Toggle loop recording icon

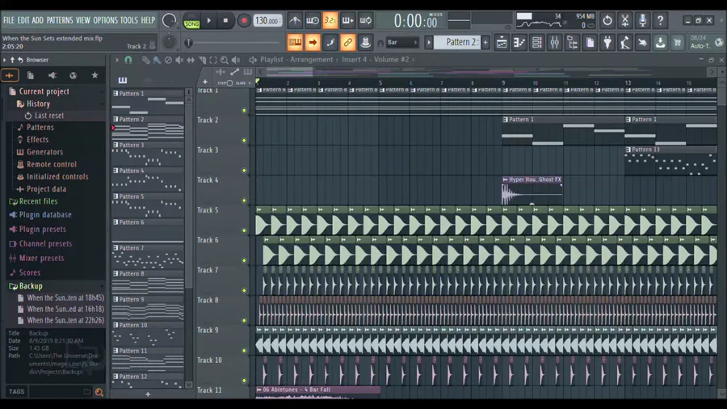[365, 21]
